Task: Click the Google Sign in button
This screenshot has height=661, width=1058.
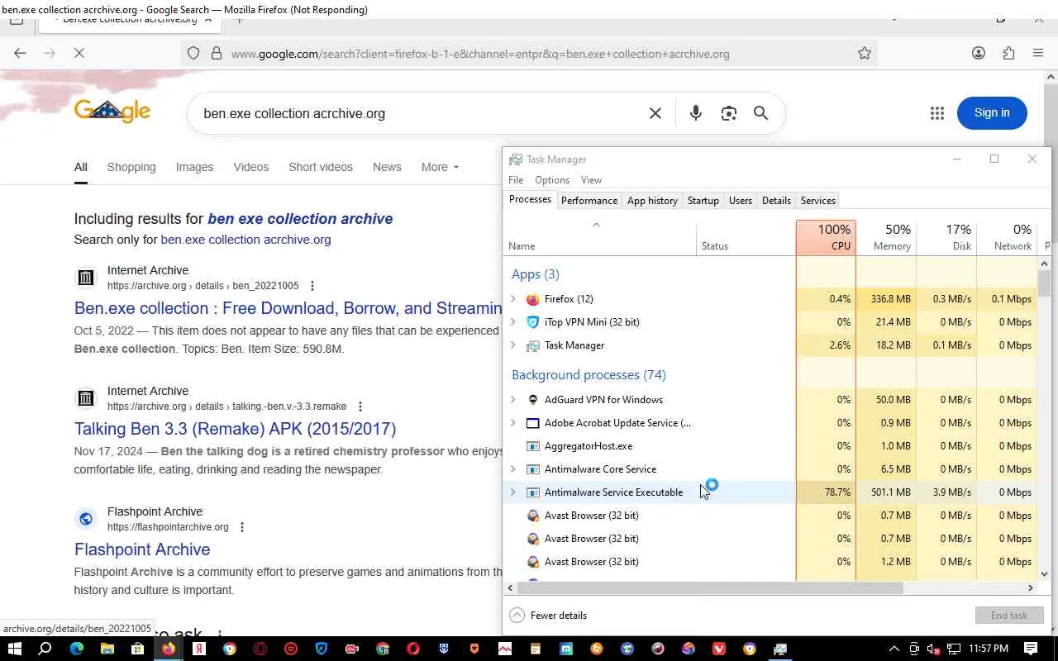Action: (992, 113)
